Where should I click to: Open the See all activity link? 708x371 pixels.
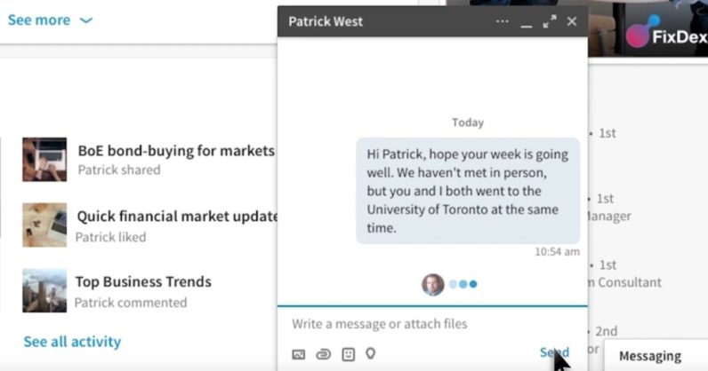[72, 342]
